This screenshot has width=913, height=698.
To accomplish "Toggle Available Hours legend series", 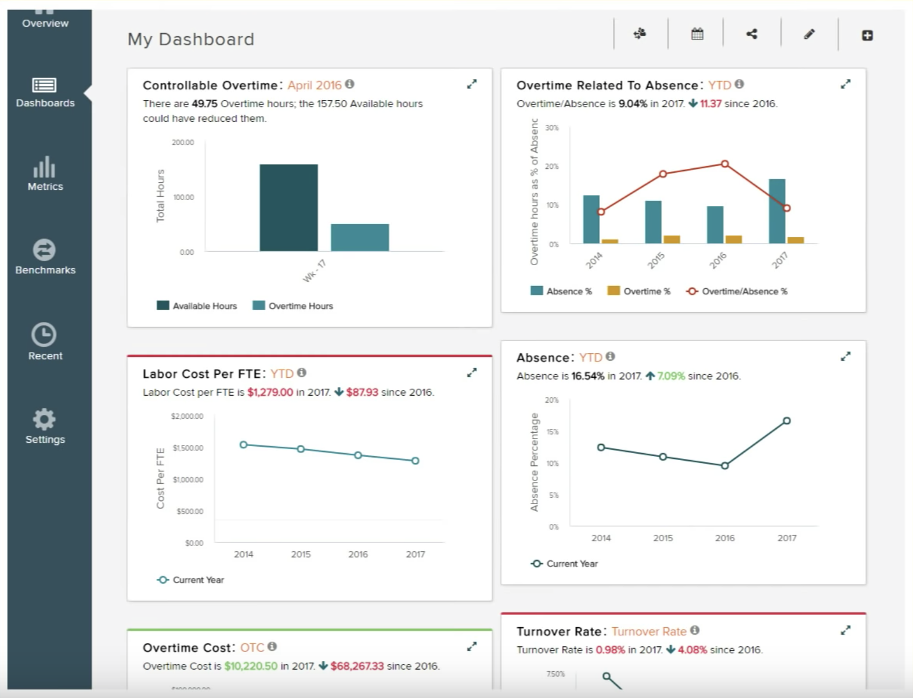I will tap(197, 306).
